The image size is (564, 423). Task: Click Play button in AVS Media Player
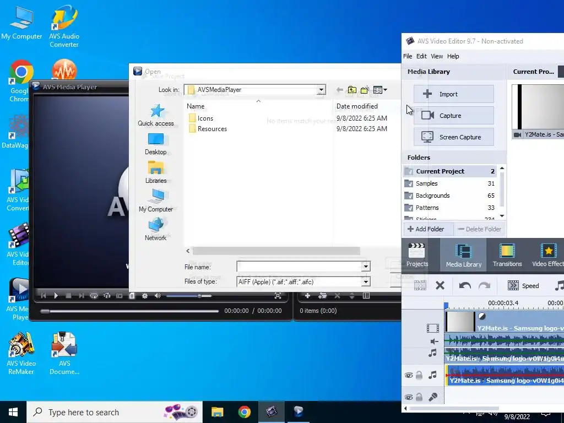click(x=56, y=296)
